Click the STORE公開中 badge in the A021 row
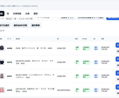The height and width of the screenshot is (98, 119). pos(86,76)
